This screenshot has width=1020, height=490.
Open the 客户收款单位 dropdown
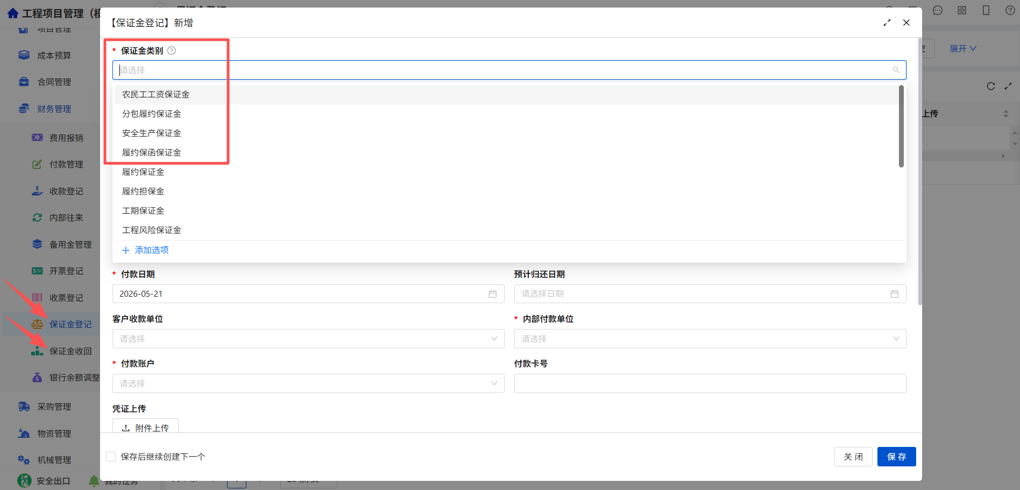308,339
